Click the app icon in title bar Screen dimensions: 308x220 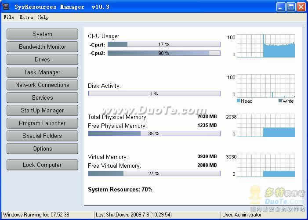pyautogui.click(x=6, y=7)
